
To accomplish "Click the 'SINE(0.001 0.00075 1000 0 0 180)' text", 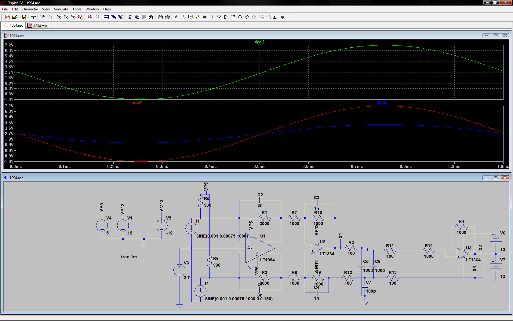I will (239, 299).
